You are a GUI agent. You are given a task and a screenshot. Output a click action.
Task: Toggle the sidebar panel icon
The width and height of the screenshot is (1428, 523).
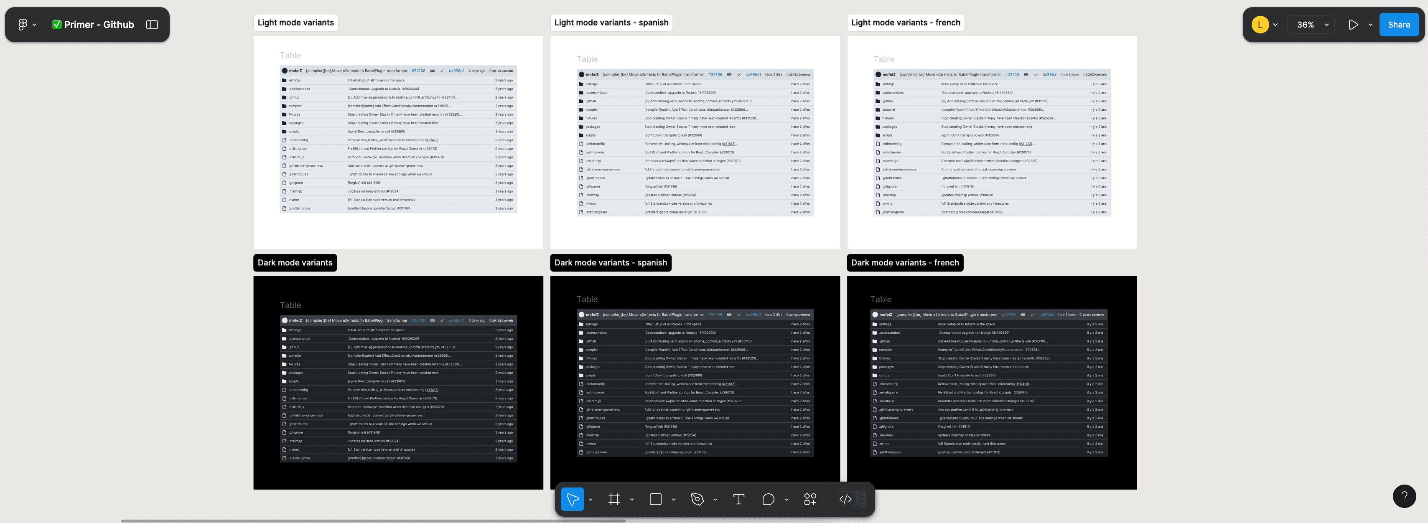152,24
